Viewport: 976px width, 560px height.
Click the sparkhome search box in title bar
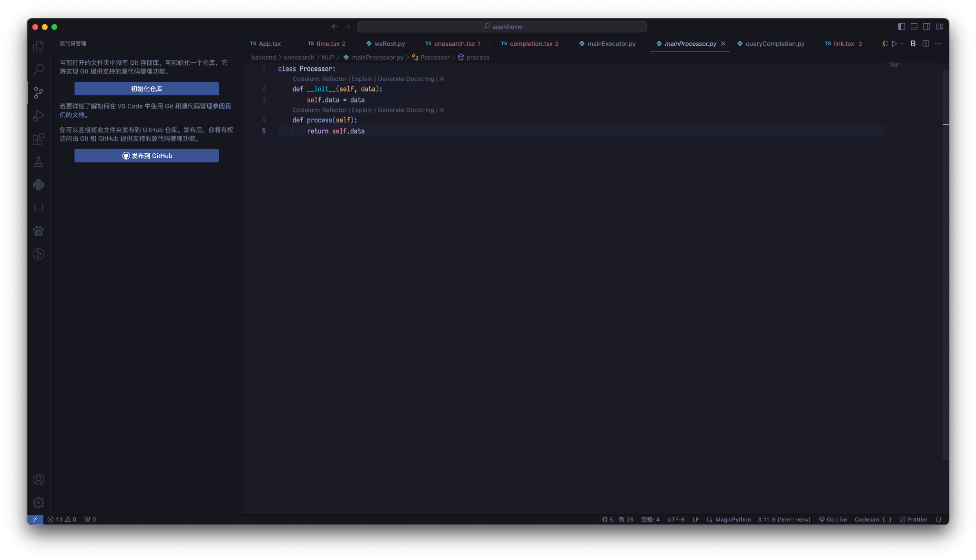[503, 26]
